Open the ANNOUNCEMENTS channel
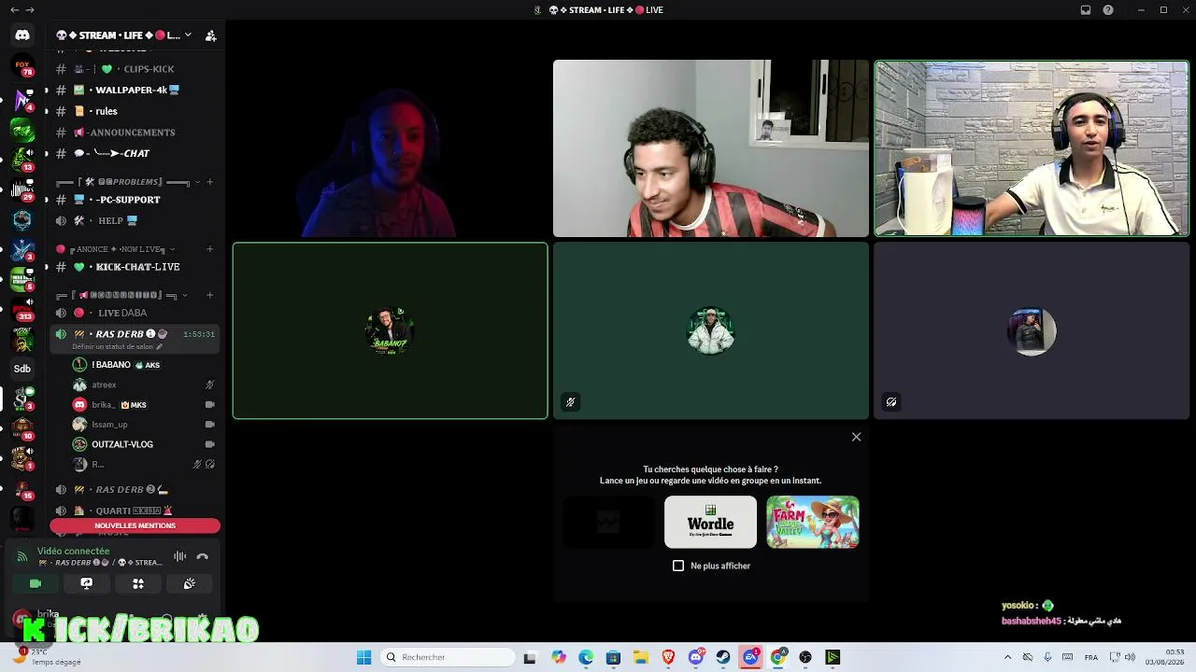Image resolution: width=1196 pixels, height=672 pixels. tap(135, 133)
